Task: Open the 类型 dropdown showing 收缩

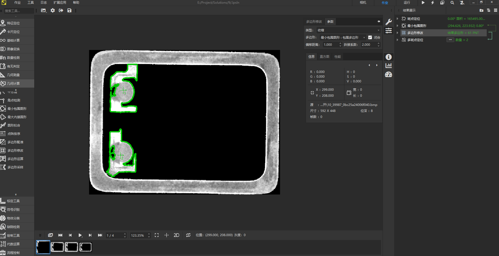Action: click(x=348, y=30)
